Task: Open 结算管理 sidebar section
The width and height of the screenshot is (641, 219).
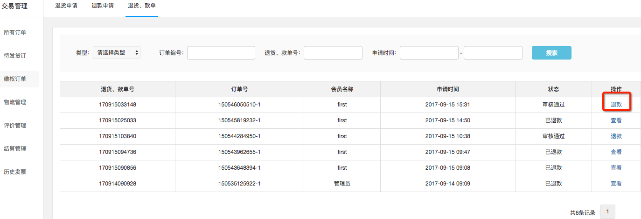Action: click(15, 149)
